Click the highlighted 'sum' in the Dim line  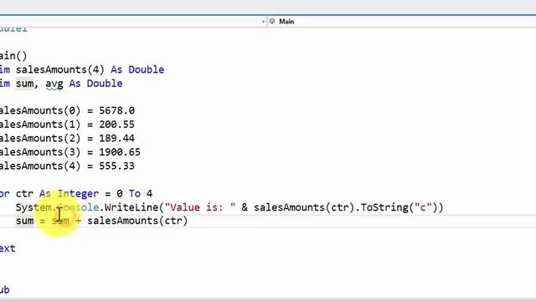click(x=24, y=84)
